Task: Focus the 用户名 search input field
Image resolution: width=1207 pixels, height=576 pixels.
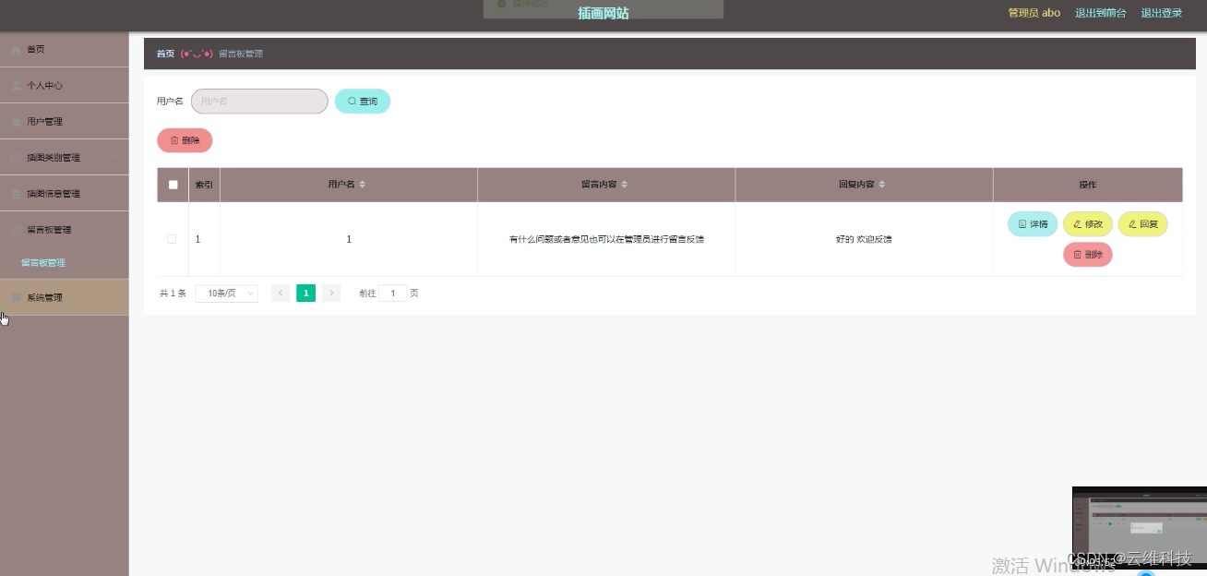Action: pyautogui.click(x=259, y=102)
